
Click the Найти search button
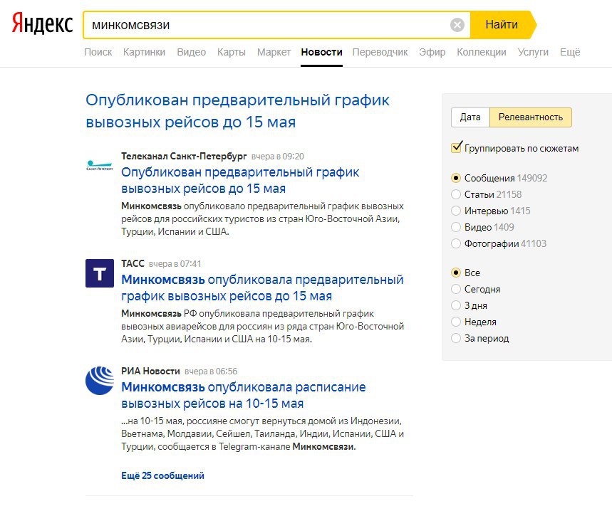click(502, 25)
